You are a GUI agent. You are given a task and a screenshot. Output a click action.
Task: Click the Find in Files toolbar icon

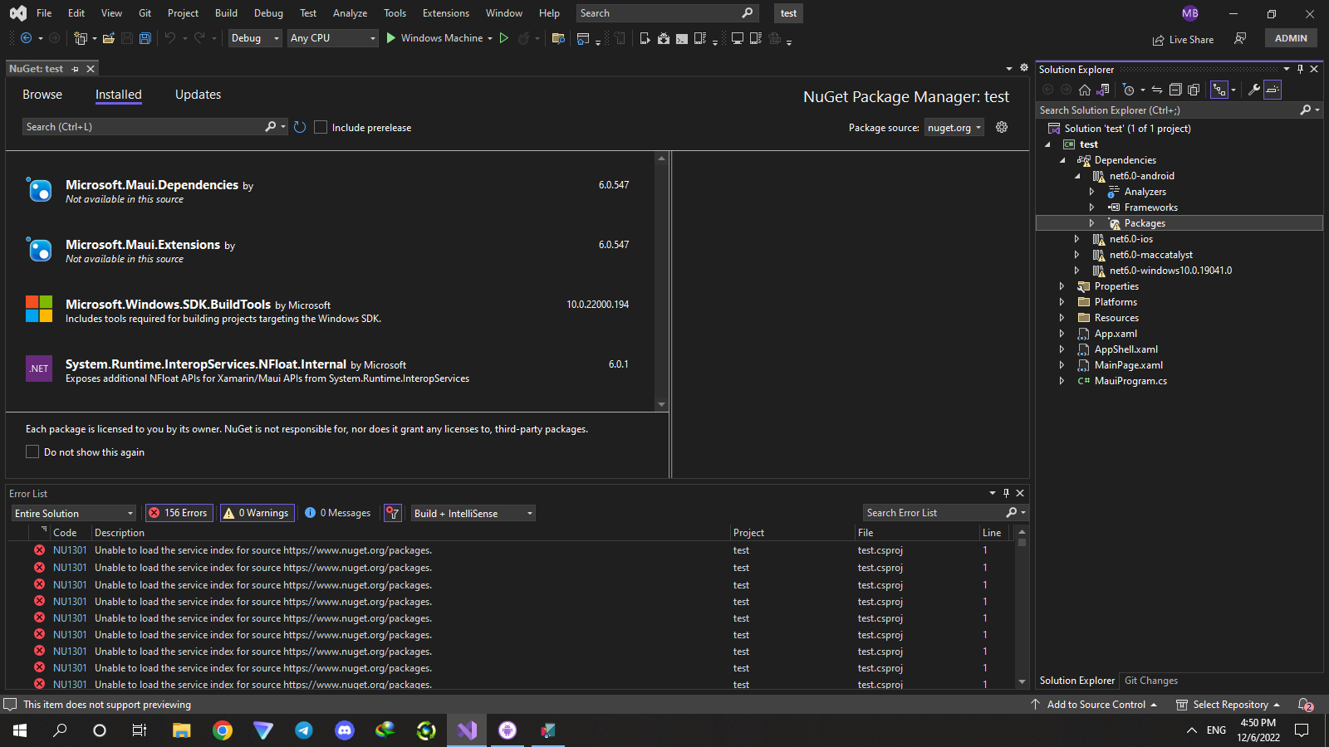point(558,38)
